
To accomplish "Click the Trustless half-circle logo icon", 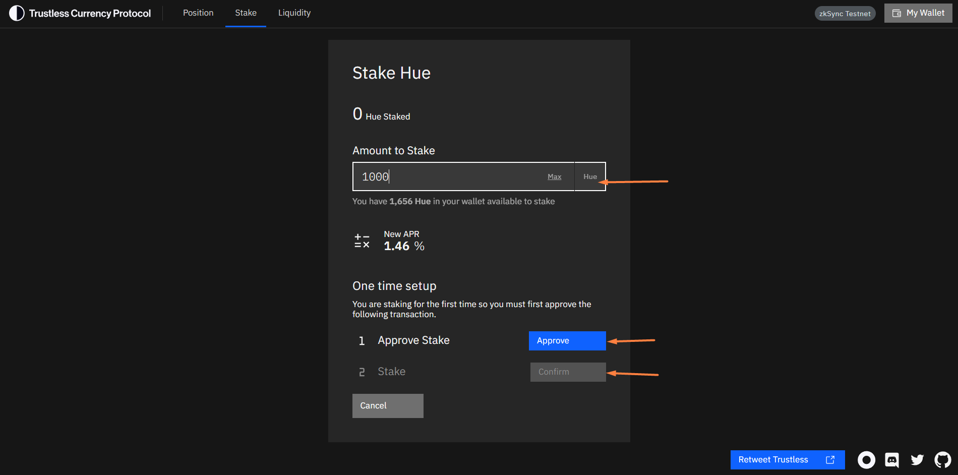I will pos(17,13).
